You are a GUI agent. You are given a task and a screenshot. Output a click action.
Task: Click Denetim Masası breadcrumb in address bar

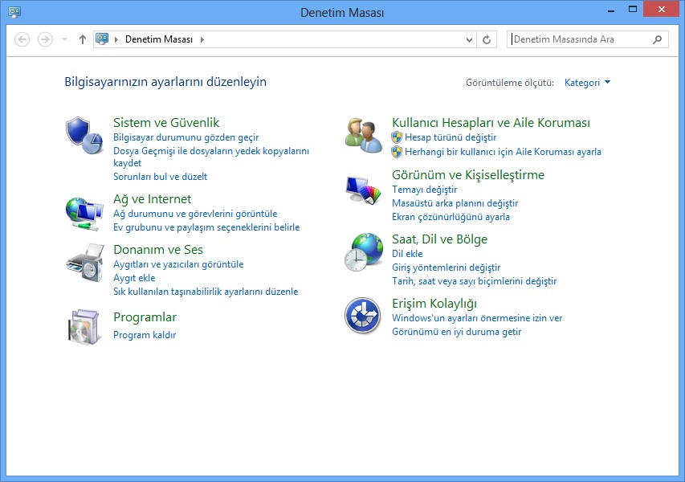[159, 39]
